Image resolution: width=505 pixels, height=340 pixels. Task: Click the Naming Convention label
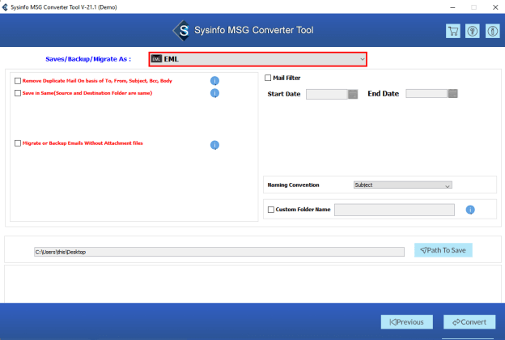(293, 185)
